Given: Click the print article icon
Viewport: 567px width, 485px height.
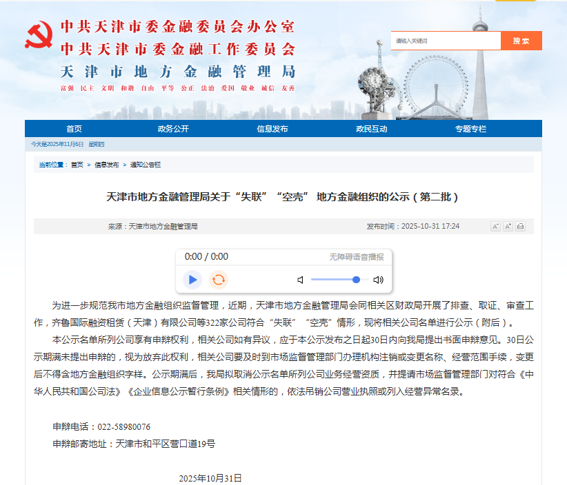Looking at the screenshot, I should pyautogui.click(x=520, y=226).
